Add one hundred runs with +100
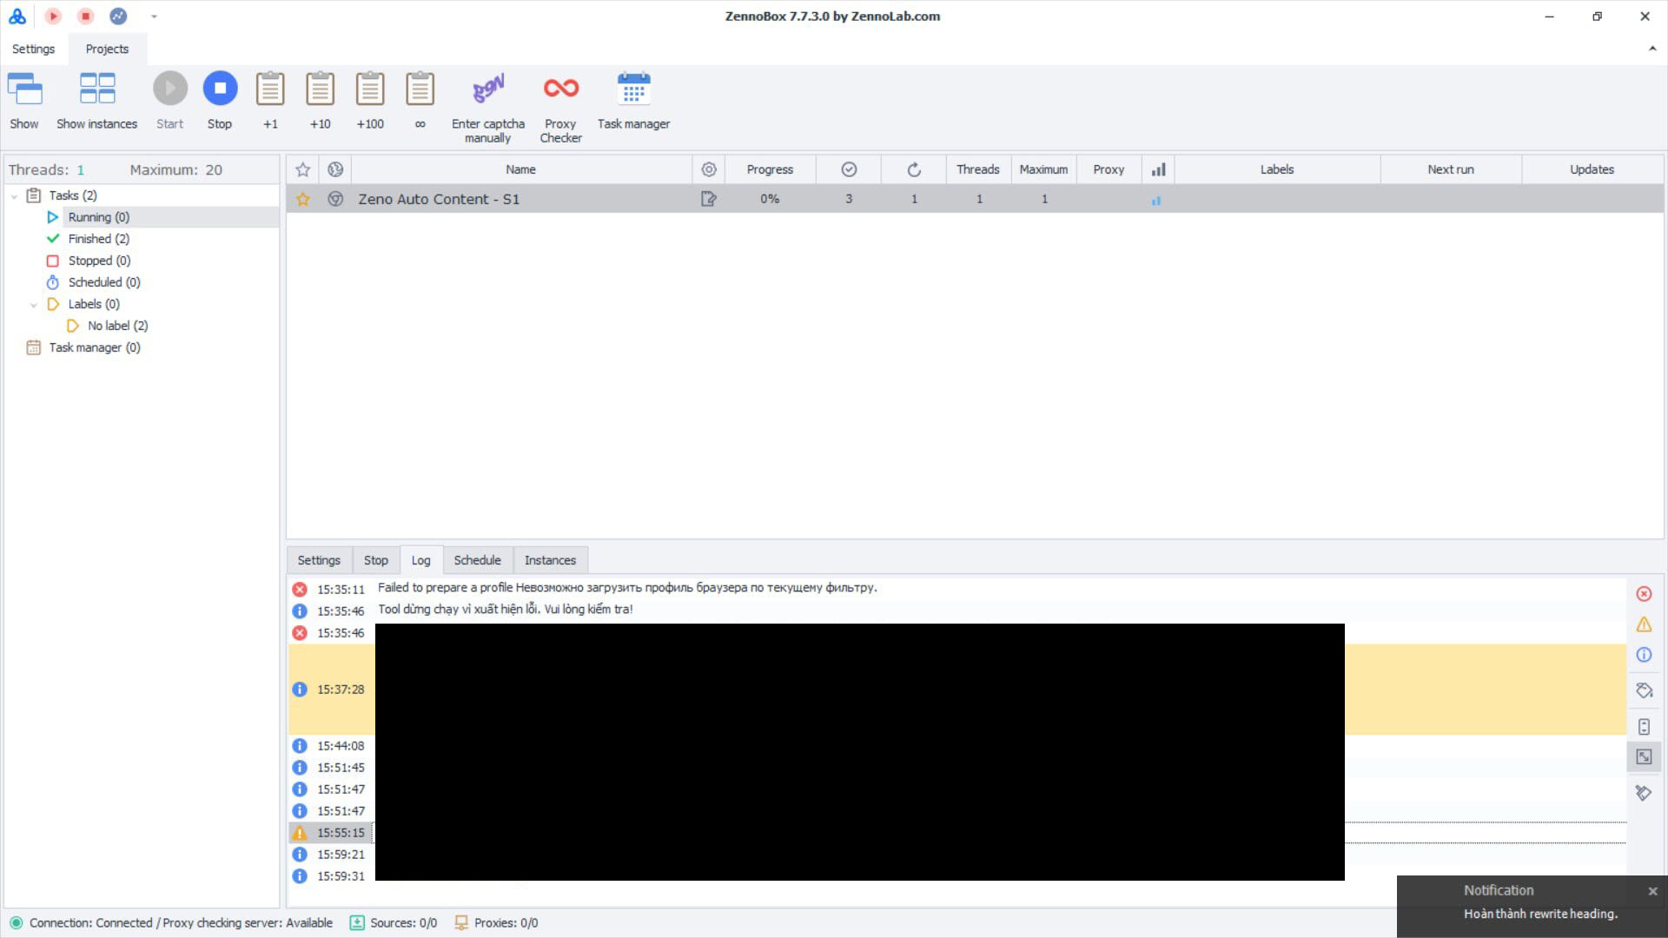 point(370,102)
